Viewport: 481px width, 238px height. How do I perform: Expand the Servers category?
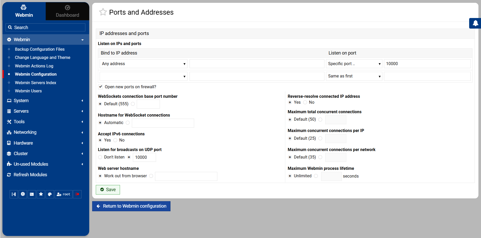click(46, 111)
